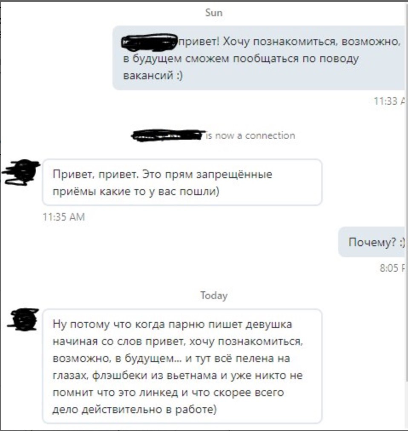
Task: Click the 11:33 timestamp under first message
Action: [390, 101]
